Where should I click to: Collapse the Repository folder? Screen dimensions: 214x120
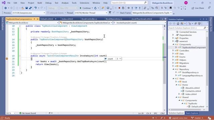click(x=173, y=69)
